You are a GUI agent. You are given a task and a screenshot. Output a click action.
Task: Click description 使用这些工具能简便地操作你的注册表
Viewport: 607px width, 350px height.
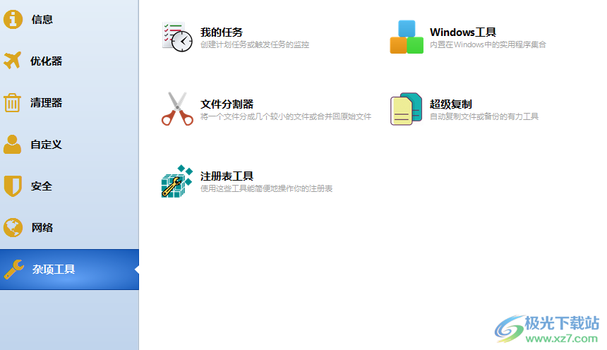(266, 188)
